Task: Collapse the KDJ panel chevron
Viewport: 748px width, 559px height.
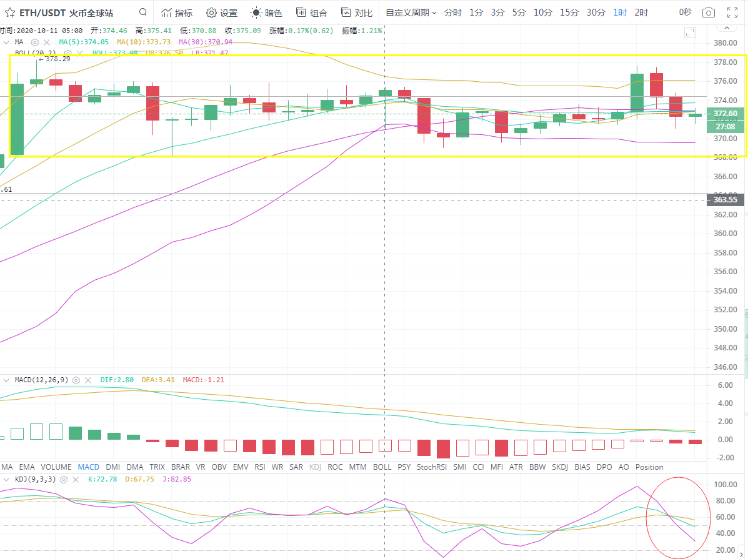Action: (x=6, y=479)
